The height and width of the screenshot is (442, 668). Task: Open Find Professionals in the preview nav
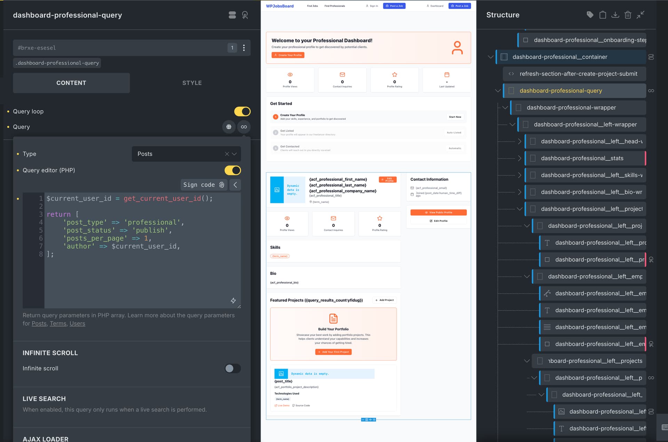pyautogui.click(x=335, y=6)
